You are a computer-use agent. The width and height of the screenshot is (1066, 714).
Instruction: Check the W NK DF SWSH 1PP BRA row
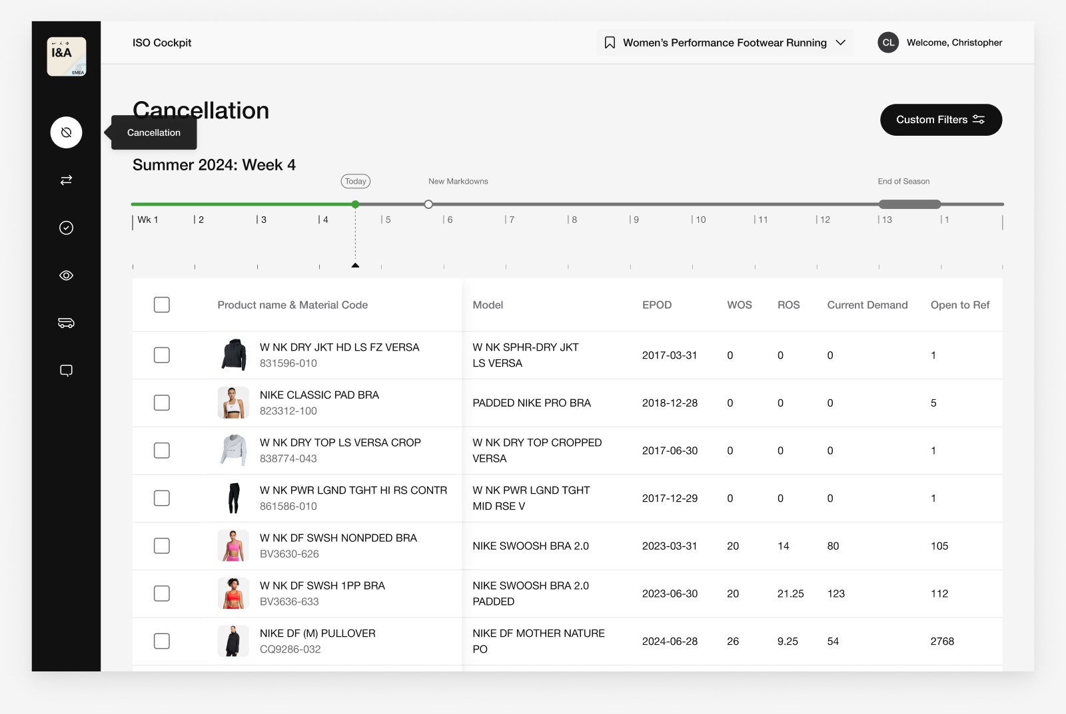tap(162, 594)
